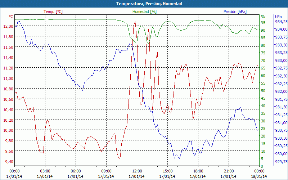The width and height of the screenshot is (288, 180).
Task: Click pressure axis value "933,50"
Action: tap(281, 45)
